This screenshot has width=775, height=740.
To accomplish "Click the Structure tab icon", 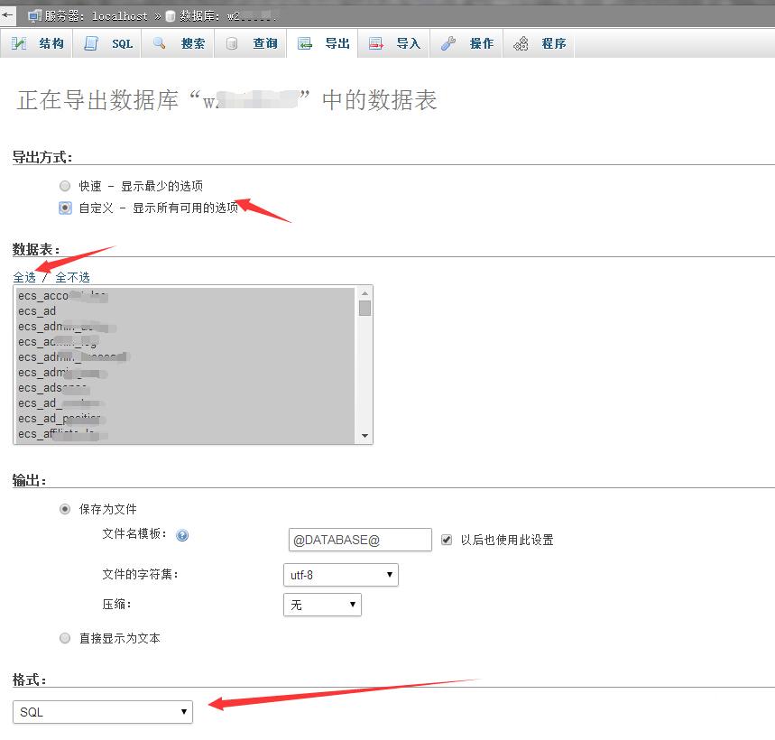I will pyautogui.click(x=19, y=43).
